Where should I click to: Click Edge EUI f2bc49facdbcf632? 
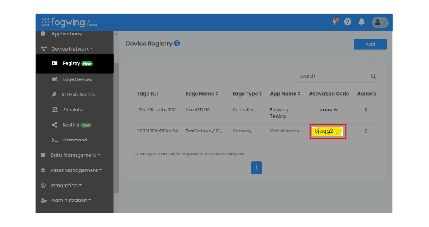pyautogui.click(x=157, y=109)
